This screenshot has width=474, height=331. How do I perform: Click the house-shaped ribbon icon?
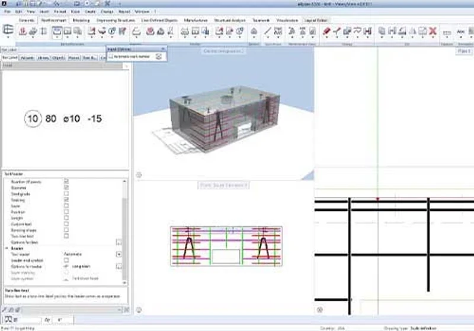click(254, 31)
